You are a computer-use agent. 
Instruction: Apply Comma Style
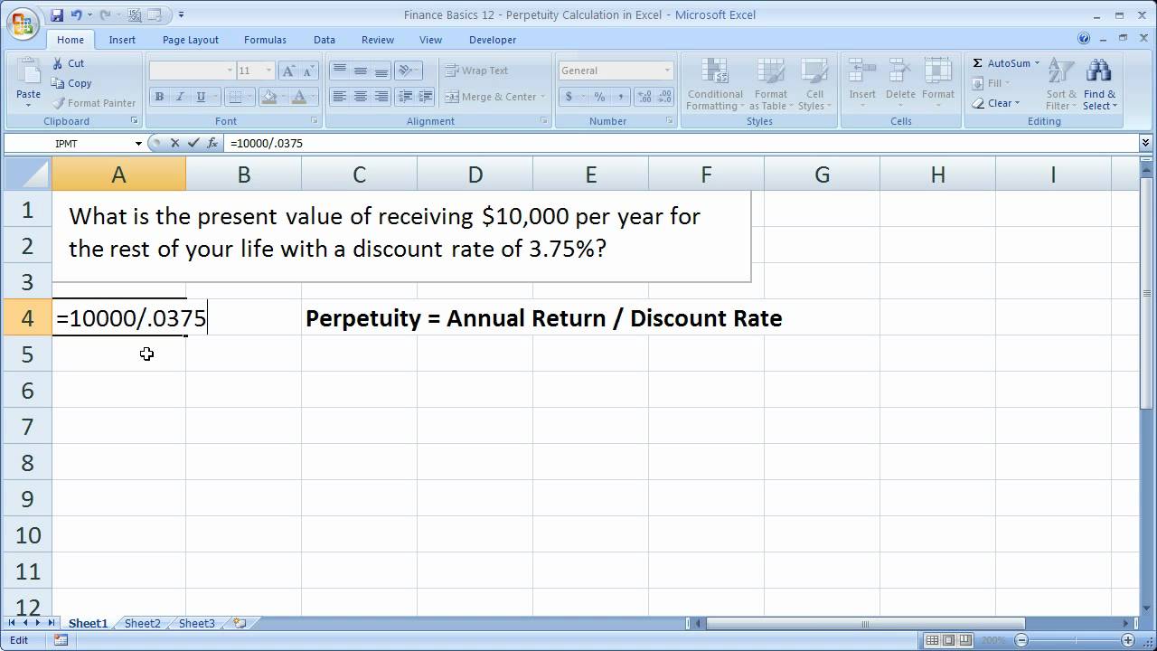(x=620, y=97)
